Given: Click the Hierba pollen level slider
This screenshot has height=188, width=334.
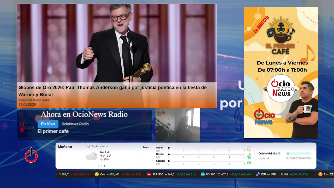Looking at the screenshot, I should pyautogui.click(x=206, y=155).
